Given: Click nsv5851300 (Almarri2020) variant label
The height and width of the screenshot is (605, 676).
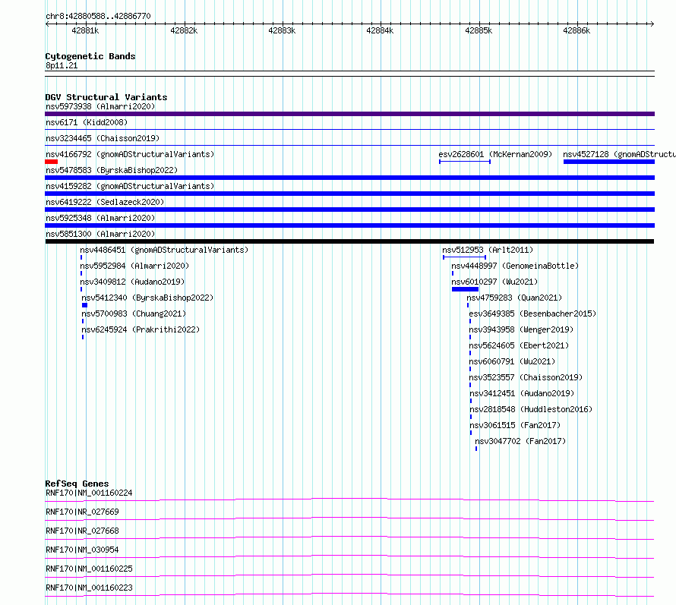Looking at the screenshot, I should pos(100,234).
